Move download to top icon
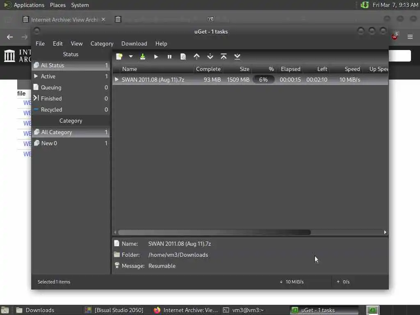420x315 pixels. pos(224,57)
